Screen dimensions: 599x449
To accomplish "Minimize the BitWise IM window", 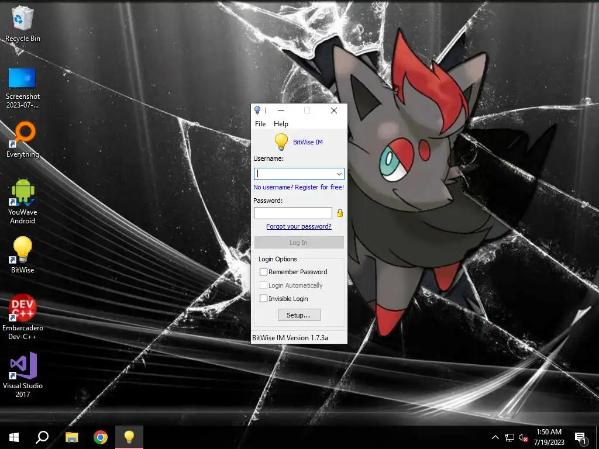I will point(281,110).
